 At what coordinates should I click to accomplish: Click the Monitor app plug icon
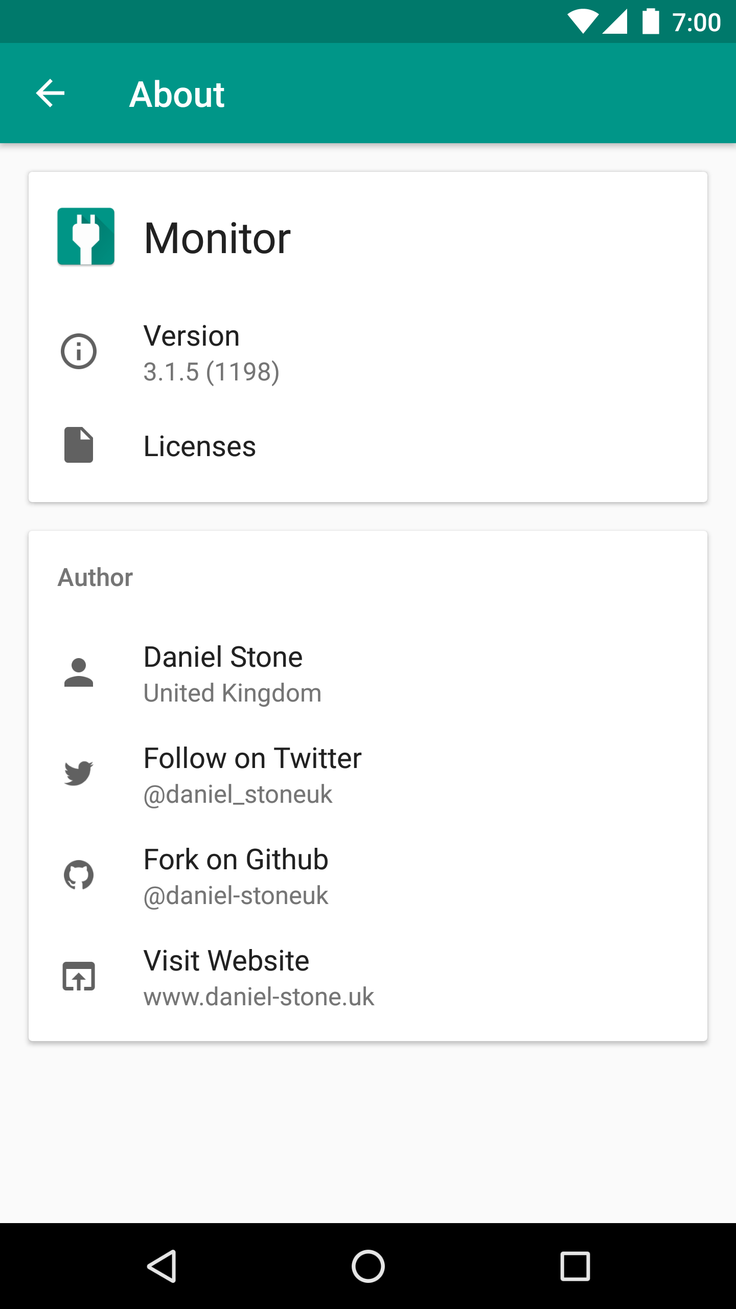86,236
